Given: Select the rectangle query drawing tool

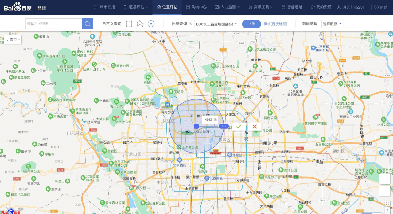Looking at the screenshot, I should (129, 24).
